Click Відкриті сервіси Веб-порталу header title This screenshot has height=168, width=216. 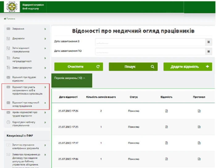pyautogui.click(x=33, y=6)
